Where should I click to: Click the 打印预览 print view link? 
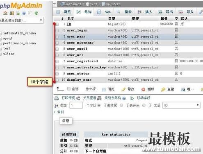[x=68, y=98]
